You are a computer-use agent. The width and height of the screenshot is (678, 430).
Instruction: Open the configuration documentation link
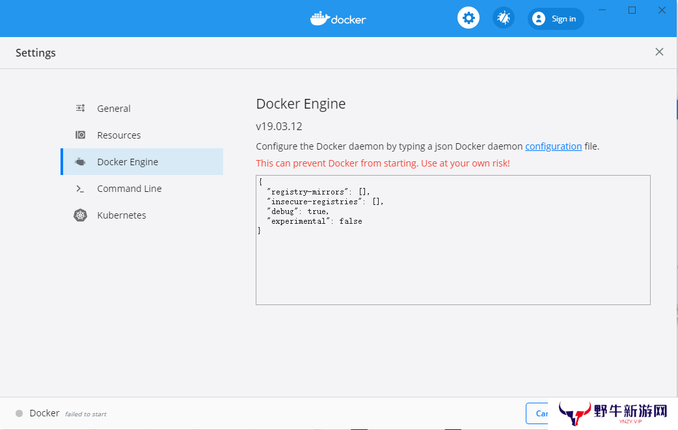(x=554, y=146)
